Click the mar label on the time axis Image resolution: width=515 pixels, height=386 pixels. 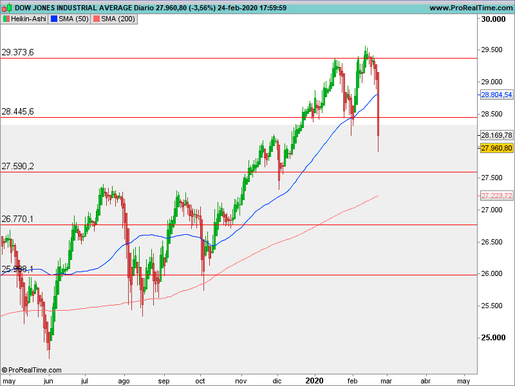click(386, 381)
